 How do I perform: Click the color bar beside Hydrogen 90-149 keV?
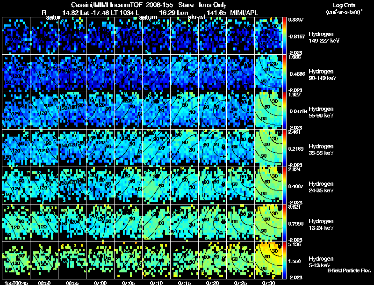[x=284, y=73]
